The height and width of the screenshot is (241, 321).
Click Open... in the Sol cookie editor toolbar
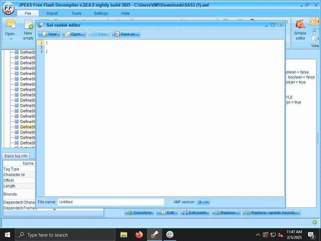(74, 34)
